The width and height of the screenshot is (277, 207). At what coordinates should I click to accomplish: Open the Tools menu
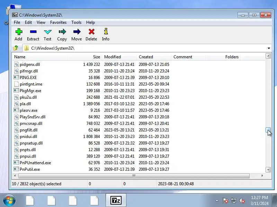click(x=76, y=22)
